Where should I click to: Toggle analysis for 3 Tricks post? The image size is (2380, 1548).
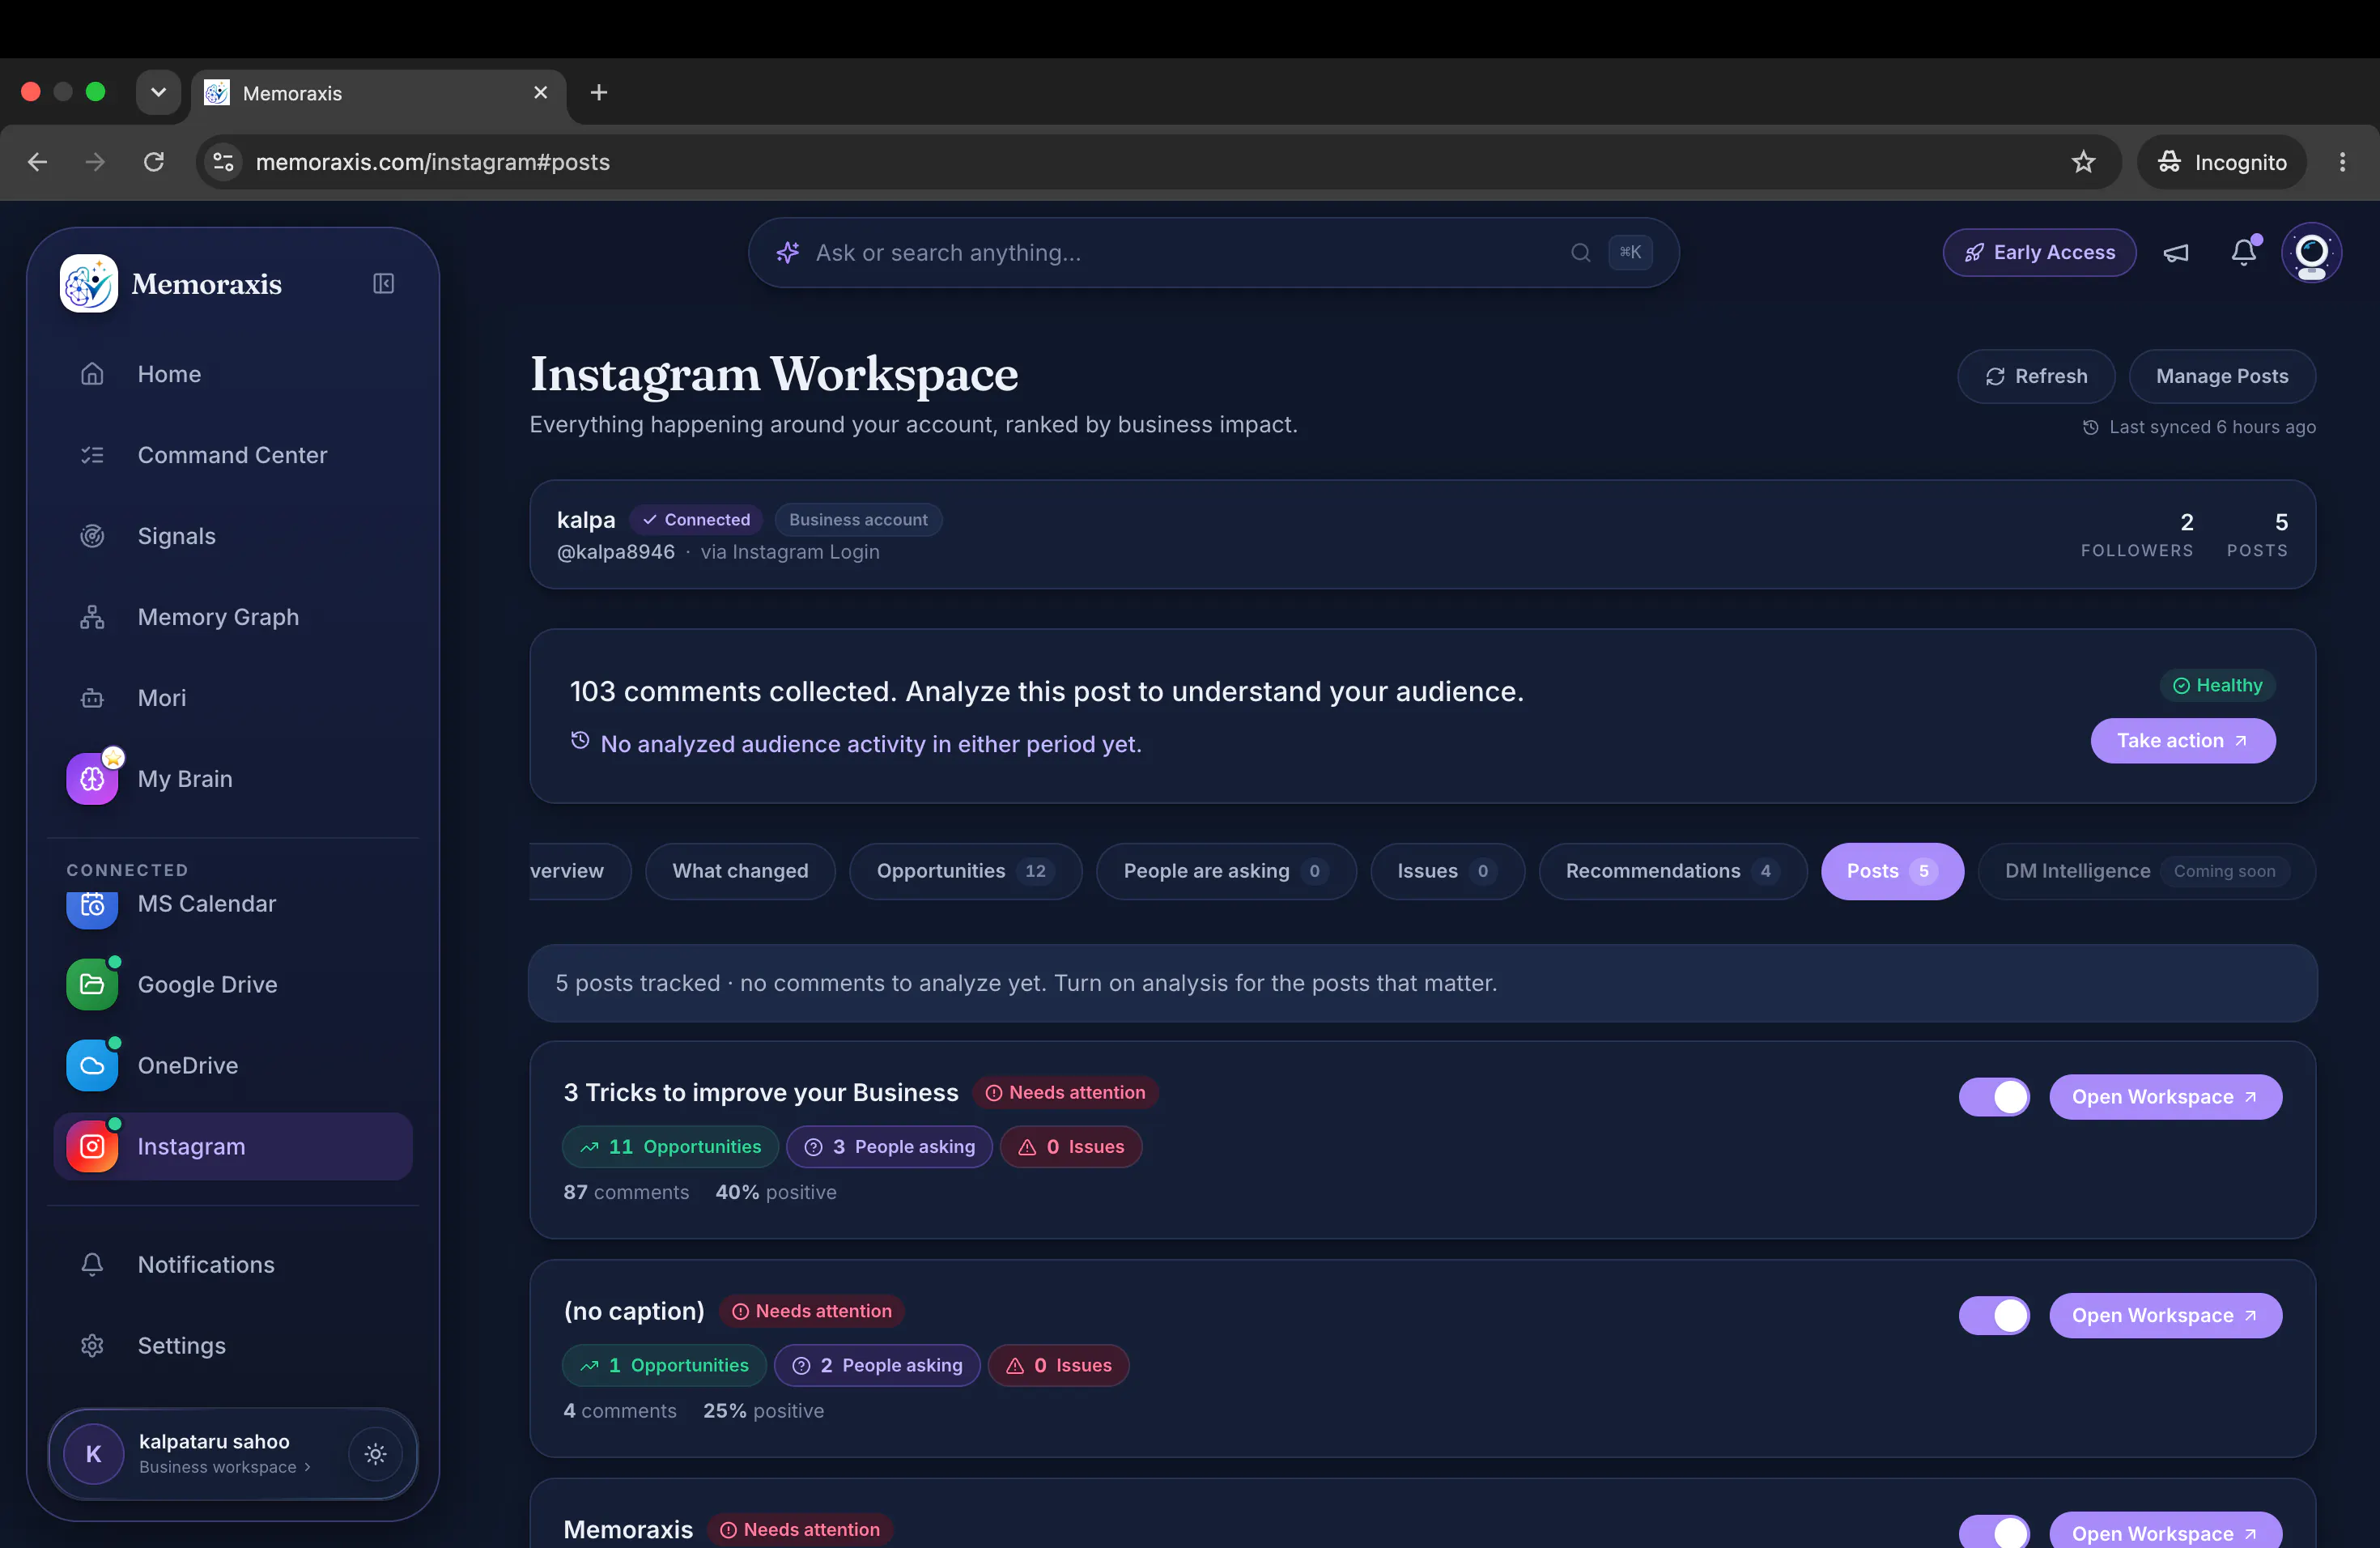click(1994, 1097)
